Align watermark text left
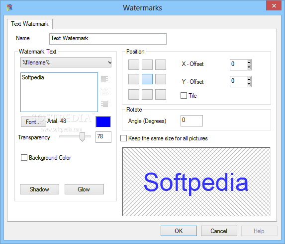285x244 pixels. click(x=104, y=79)
